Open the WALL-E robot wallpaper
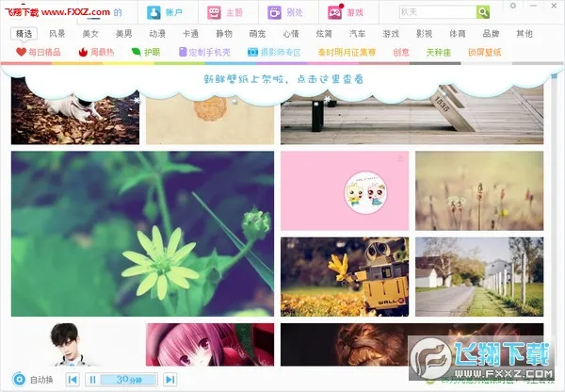The image size is (565, 392). [x=345, y=277]
